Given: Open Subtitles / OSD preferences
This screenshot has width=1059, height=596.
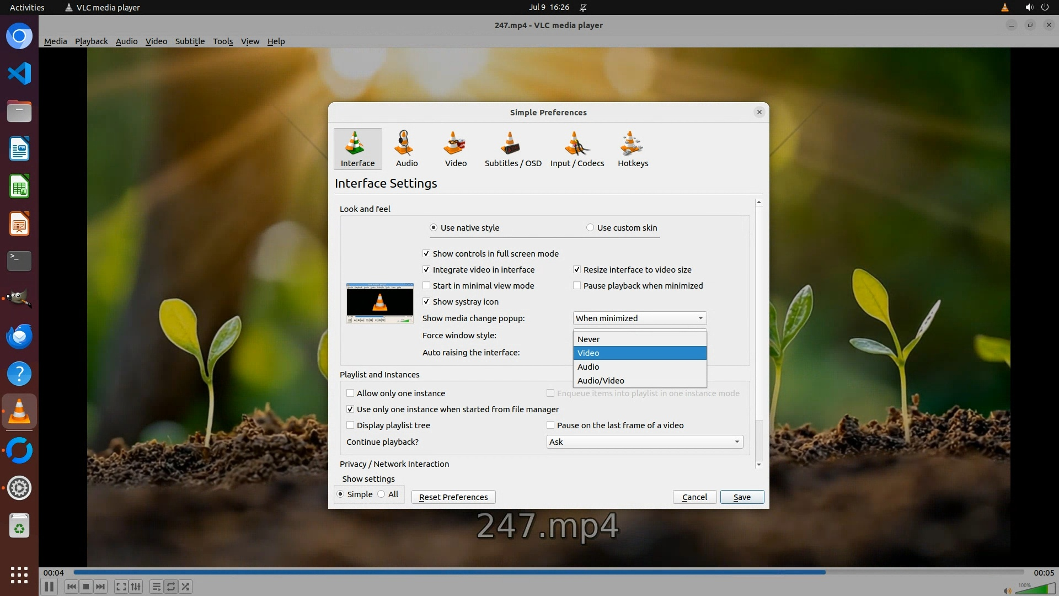Looking at the screenshot, I should [512, 149].
